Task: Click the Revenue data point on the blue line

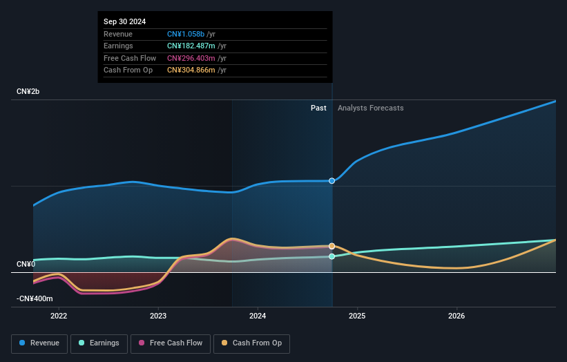Action: [x=331, y=181]
